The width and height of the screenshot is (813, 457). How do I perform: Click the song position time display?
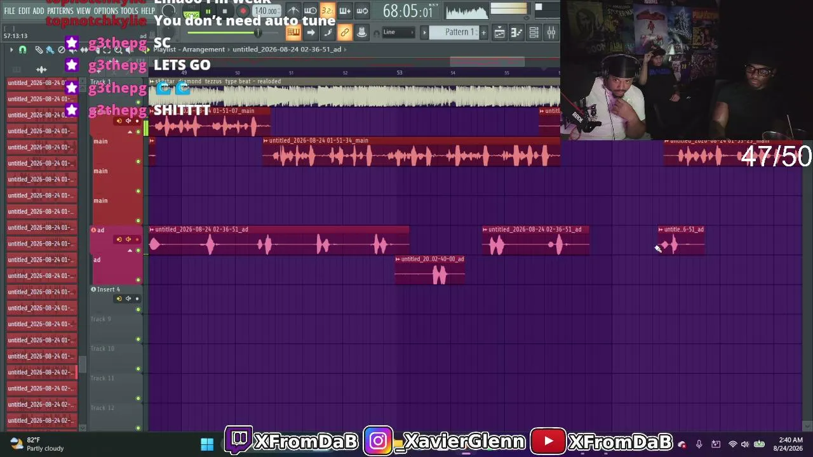point(408,11)
